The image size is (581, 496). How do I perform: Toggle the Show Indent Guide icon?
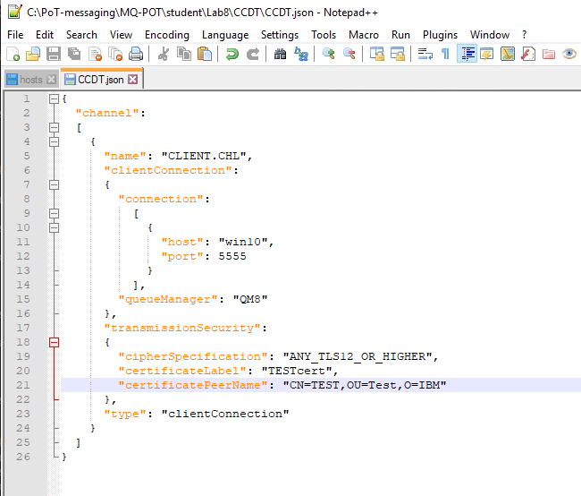[467, 55]
